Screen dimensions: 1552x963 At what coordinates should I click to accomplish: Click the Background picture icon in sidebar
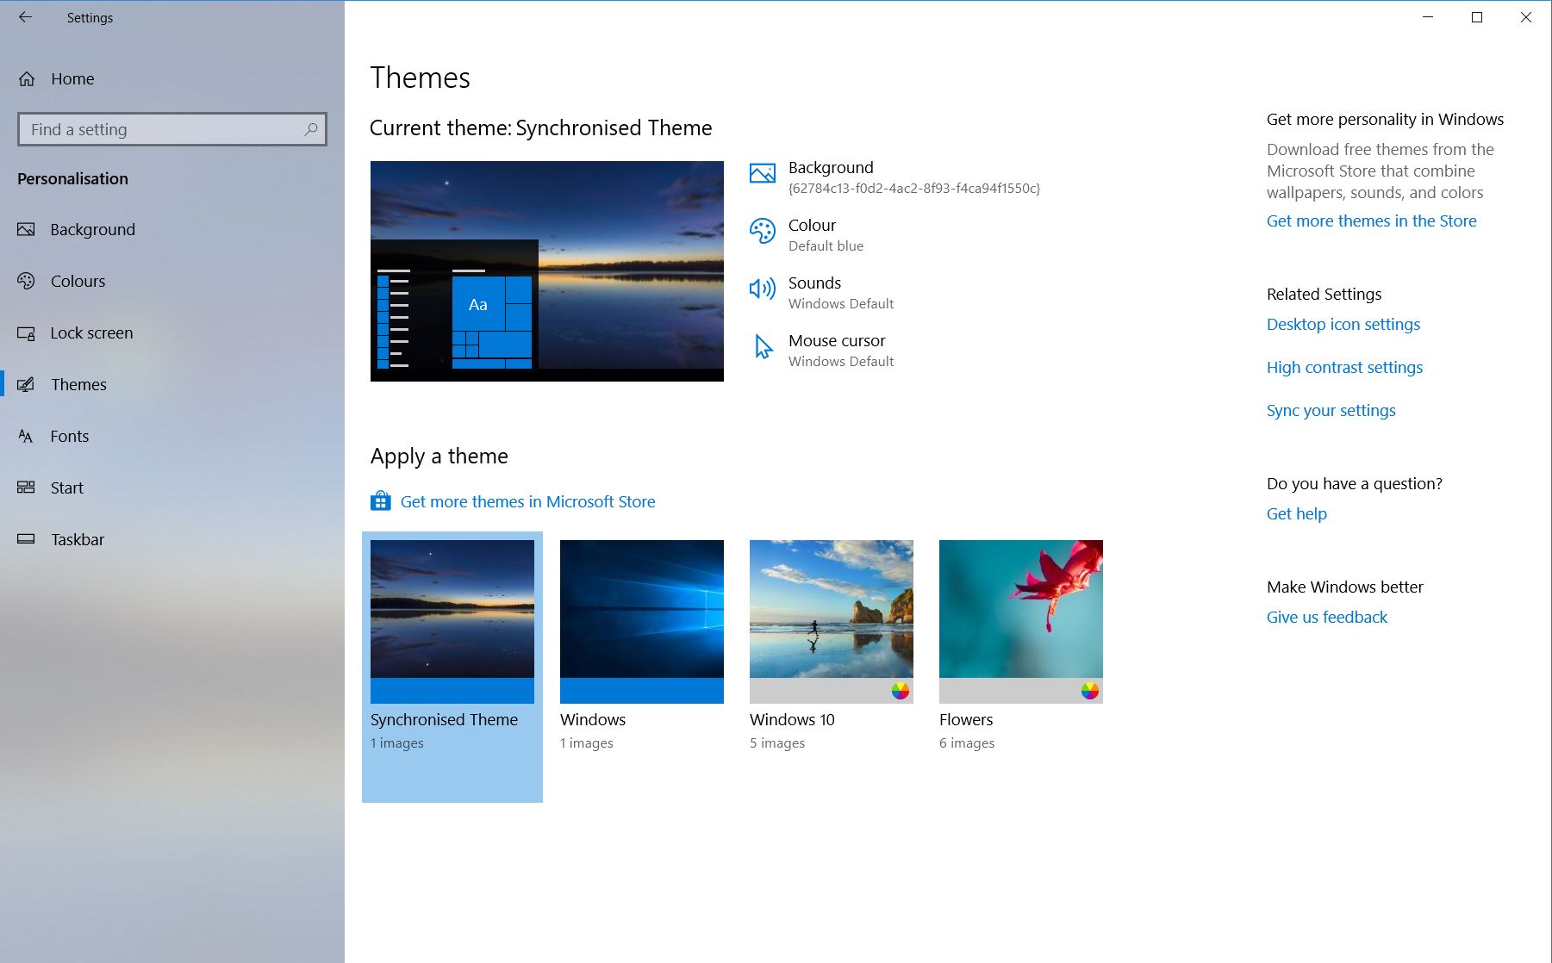click(x=26, y=229)
